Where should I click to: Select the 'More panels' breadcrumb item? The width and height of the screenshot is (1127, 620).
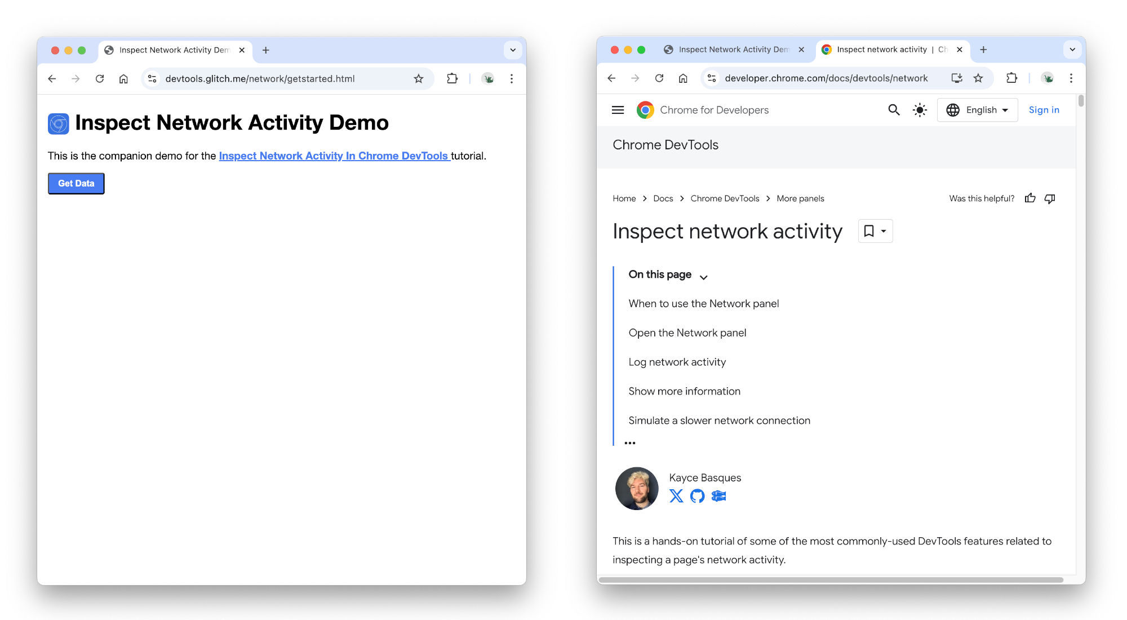(800, 198)
